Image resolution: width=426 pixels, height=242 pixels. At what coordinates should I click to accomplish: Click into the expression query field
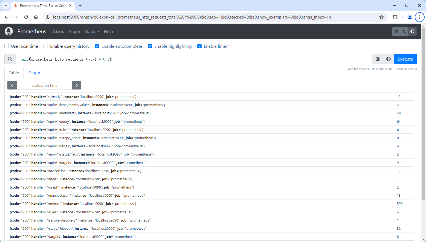tap(194, 59)
